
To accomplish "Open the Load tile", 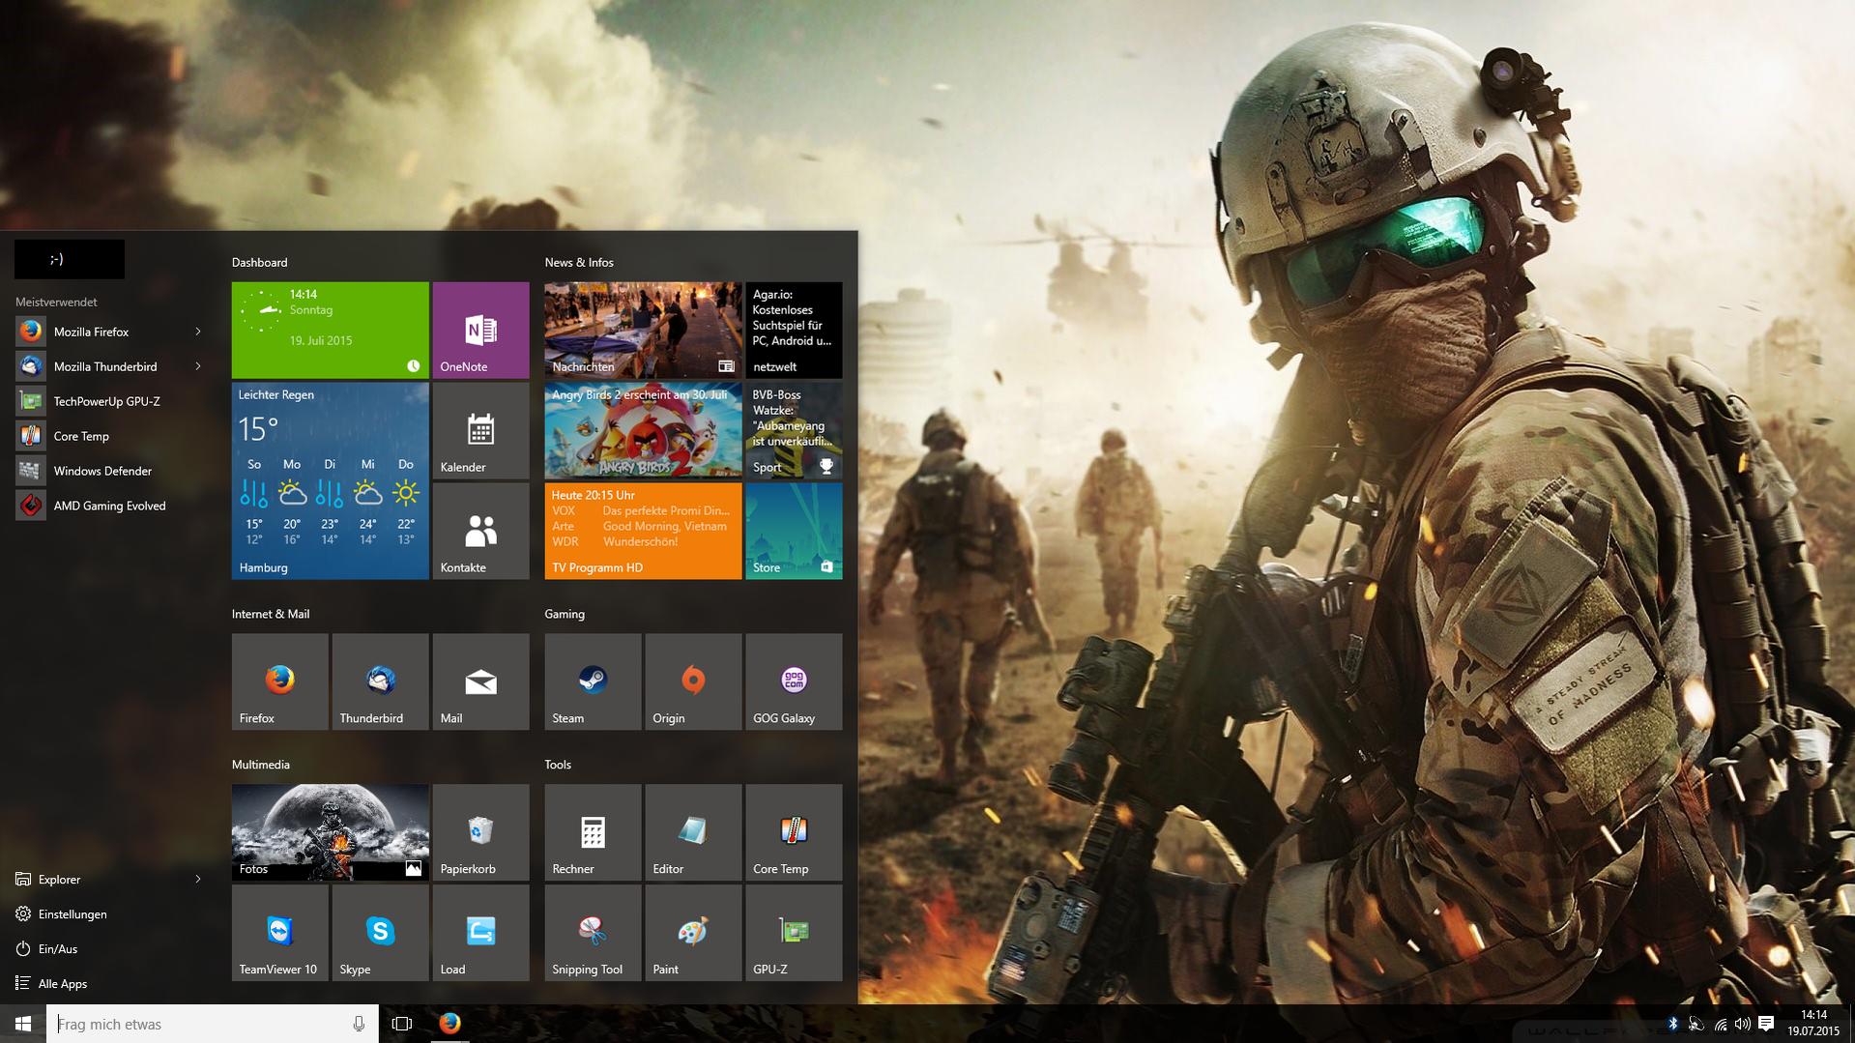I will pos(480,933).
